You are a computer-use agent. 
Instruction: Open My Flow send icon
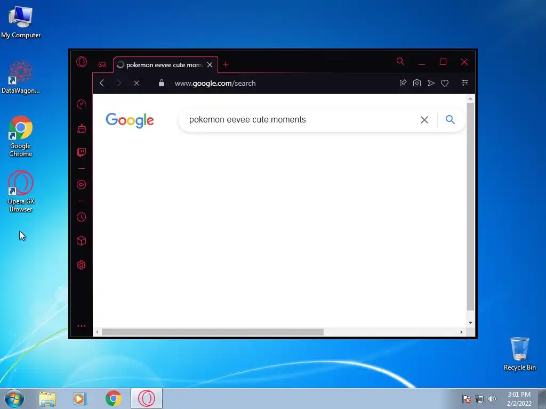click(x=431, y=83)
